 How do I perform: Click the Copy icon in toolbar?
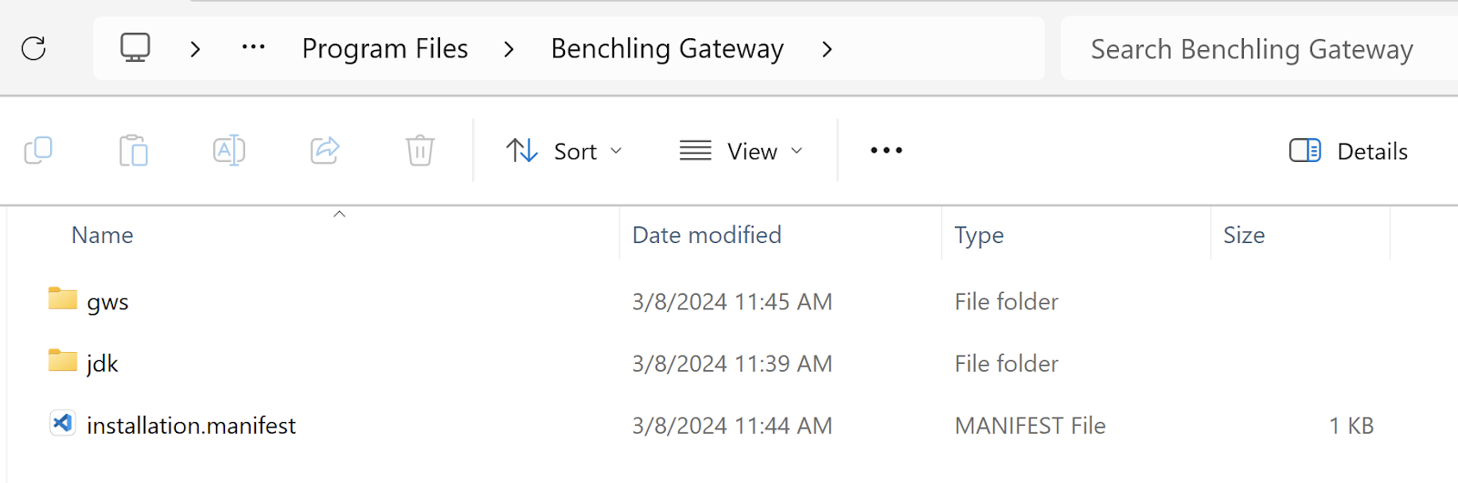point(38,150)
